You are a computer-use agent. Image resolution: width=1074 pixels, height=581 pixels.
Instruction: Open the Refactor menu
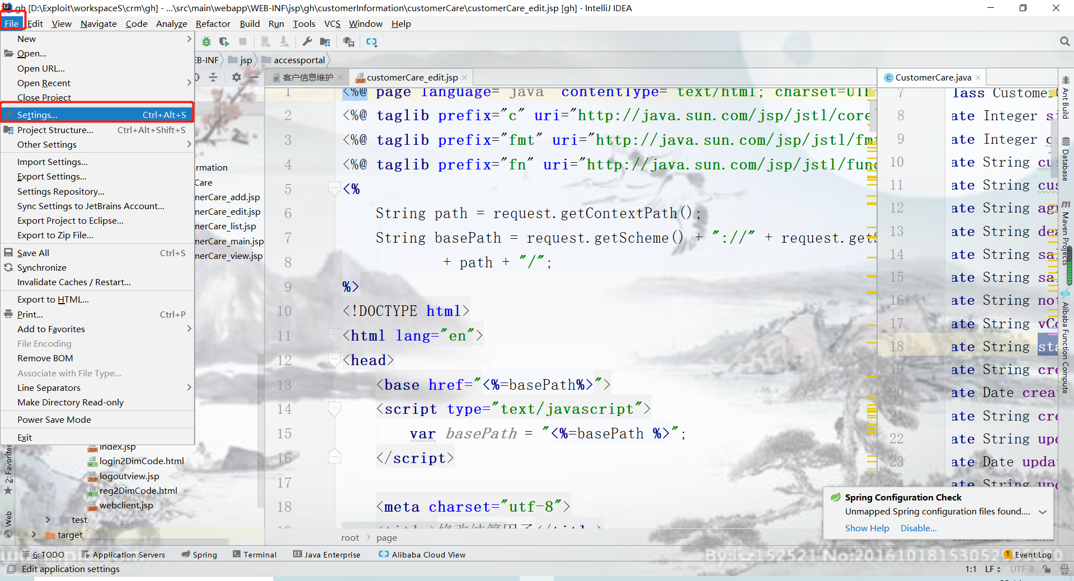[213, 23]
